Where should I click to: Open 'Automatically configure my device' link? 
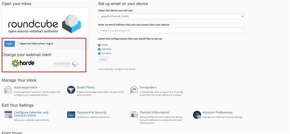pyautogui.click(x=117, y=69)
